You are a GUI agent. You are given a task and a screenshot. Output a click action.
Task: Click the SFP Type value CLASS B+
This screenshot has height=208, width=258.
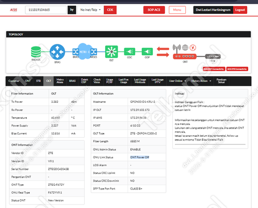coord(136,189)
